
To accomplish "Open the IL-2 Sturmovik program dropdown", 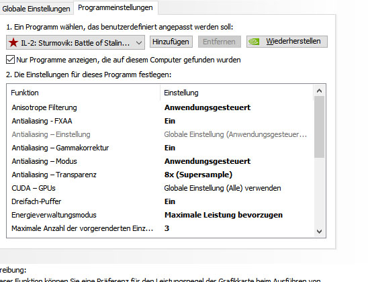I will click(75, 43).
